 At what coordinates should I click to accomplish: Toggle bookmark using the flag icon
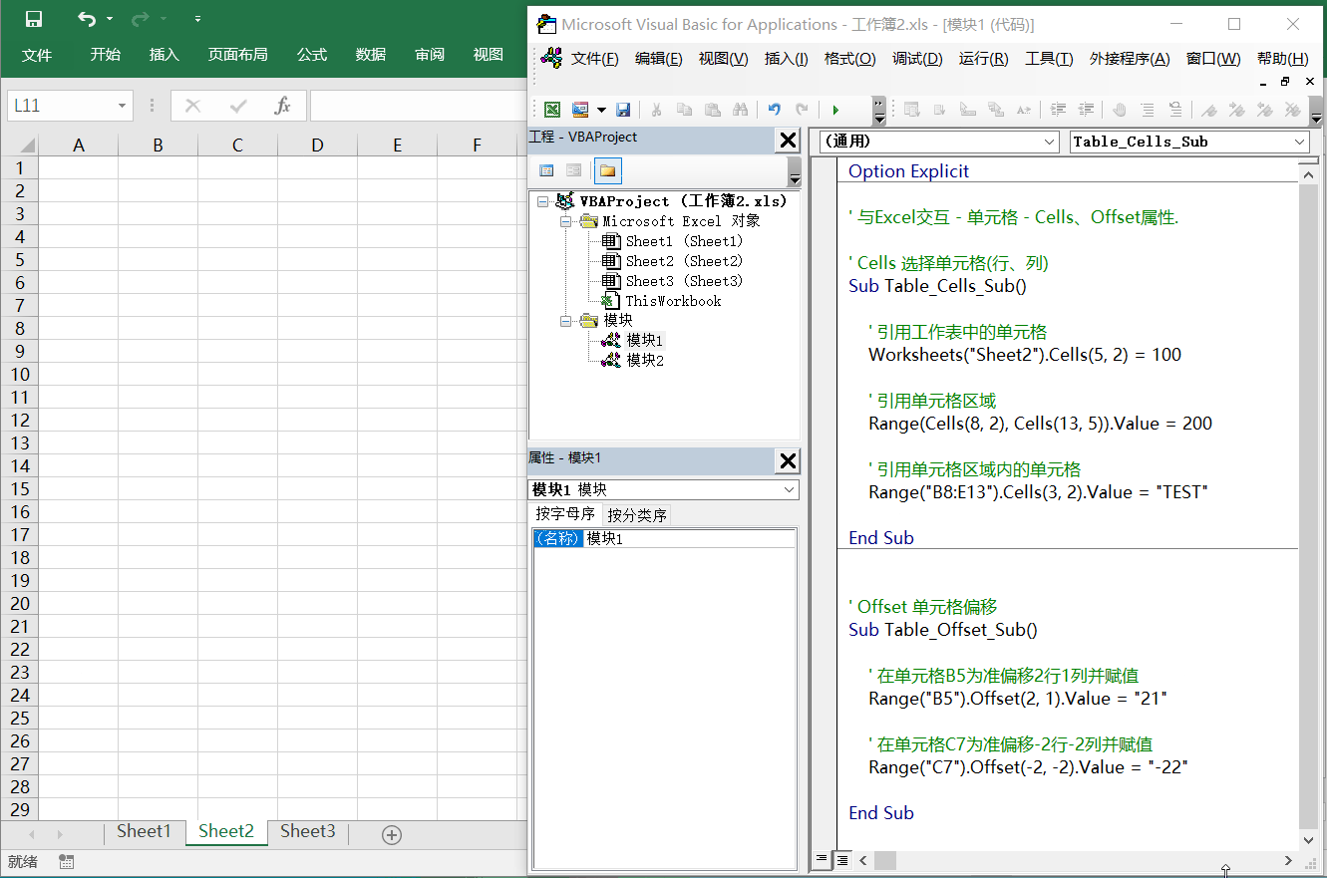1209,110
